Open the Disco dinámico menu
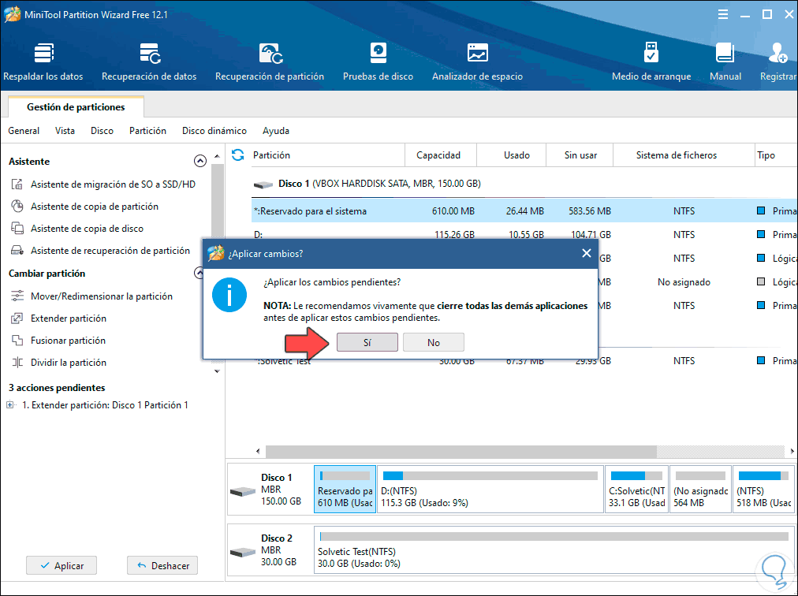798x596 pixels. [x=214, y=131]
